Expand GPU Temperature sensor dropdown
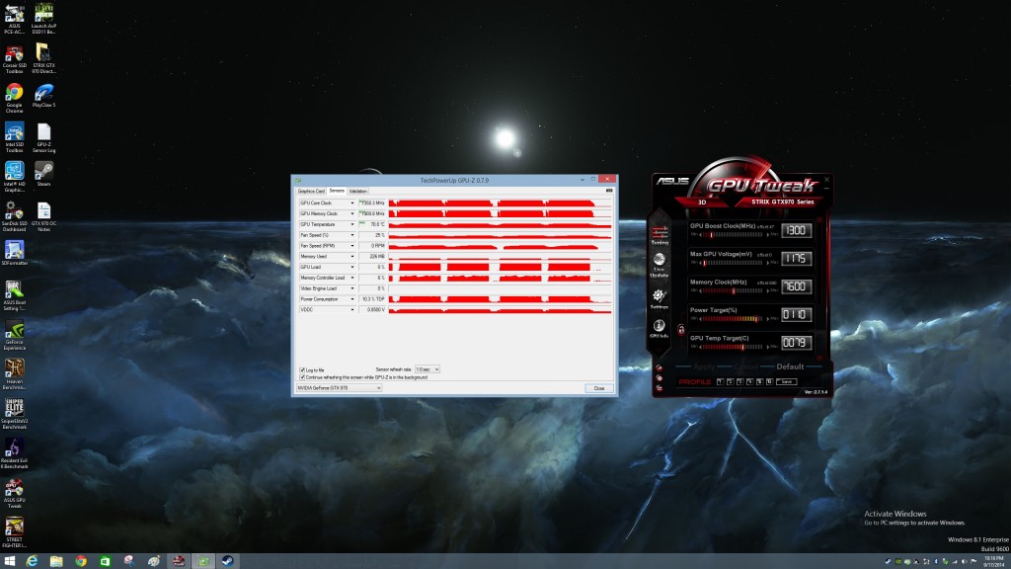This screenshot has width=1011, height=569. (352, 224)
